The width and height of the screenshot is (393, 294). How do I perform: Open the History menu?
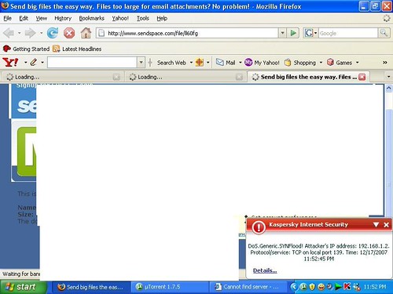pyautogui.click(x=63, y=18)
